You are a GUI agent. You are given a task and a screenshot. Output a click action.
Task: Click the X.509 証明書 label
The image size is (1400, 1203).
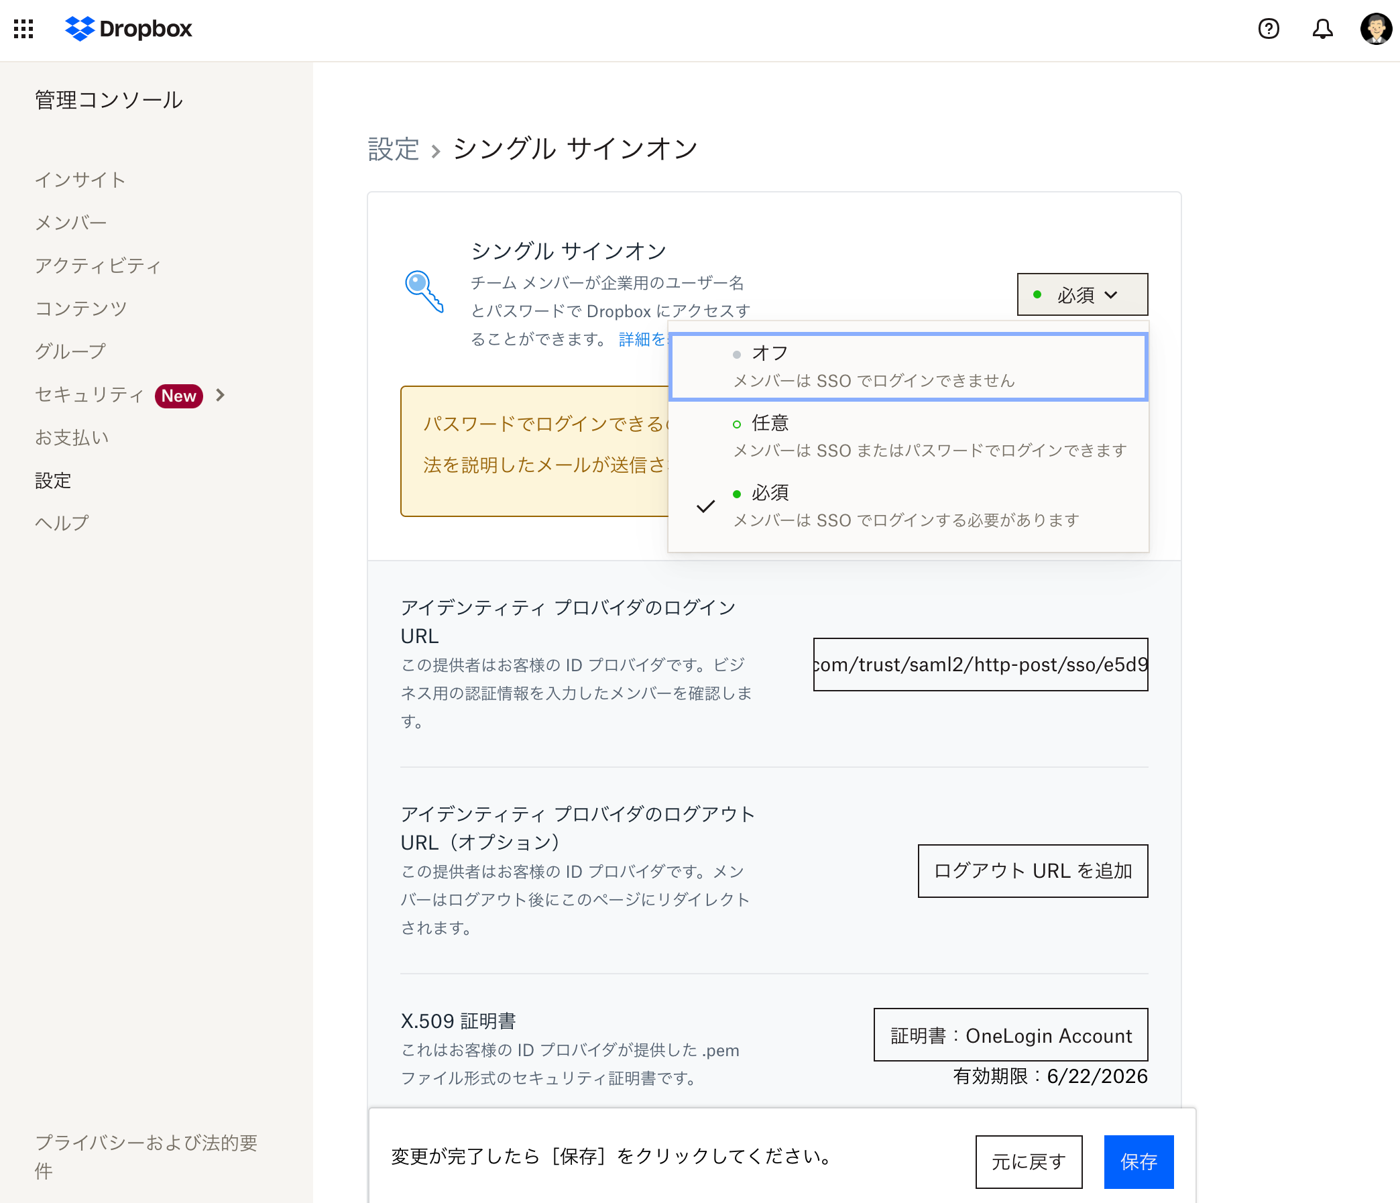[458, 1021]
